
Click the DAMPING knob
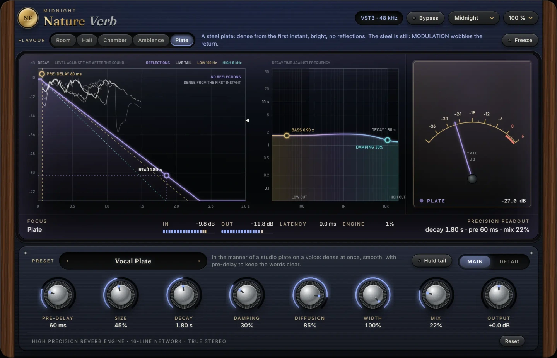pyautogui.click(x=247, y=295)
